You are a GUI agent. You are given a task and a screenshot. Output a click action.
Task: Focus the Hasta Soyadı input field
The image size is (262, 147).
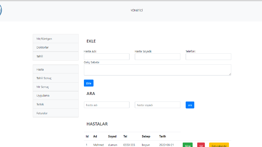pyautogui.click(x=158, y=57)
